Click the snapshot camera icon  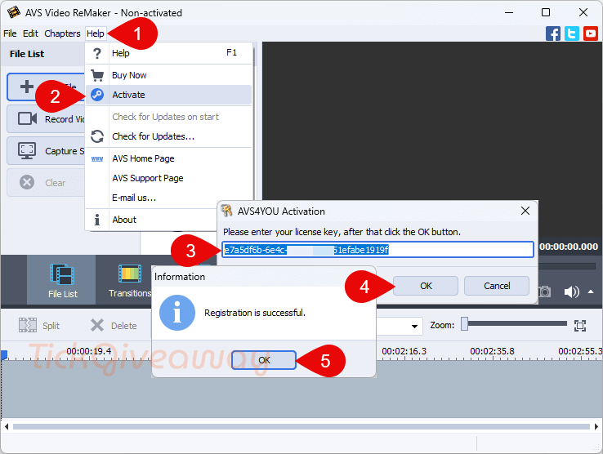click(544, 292)
